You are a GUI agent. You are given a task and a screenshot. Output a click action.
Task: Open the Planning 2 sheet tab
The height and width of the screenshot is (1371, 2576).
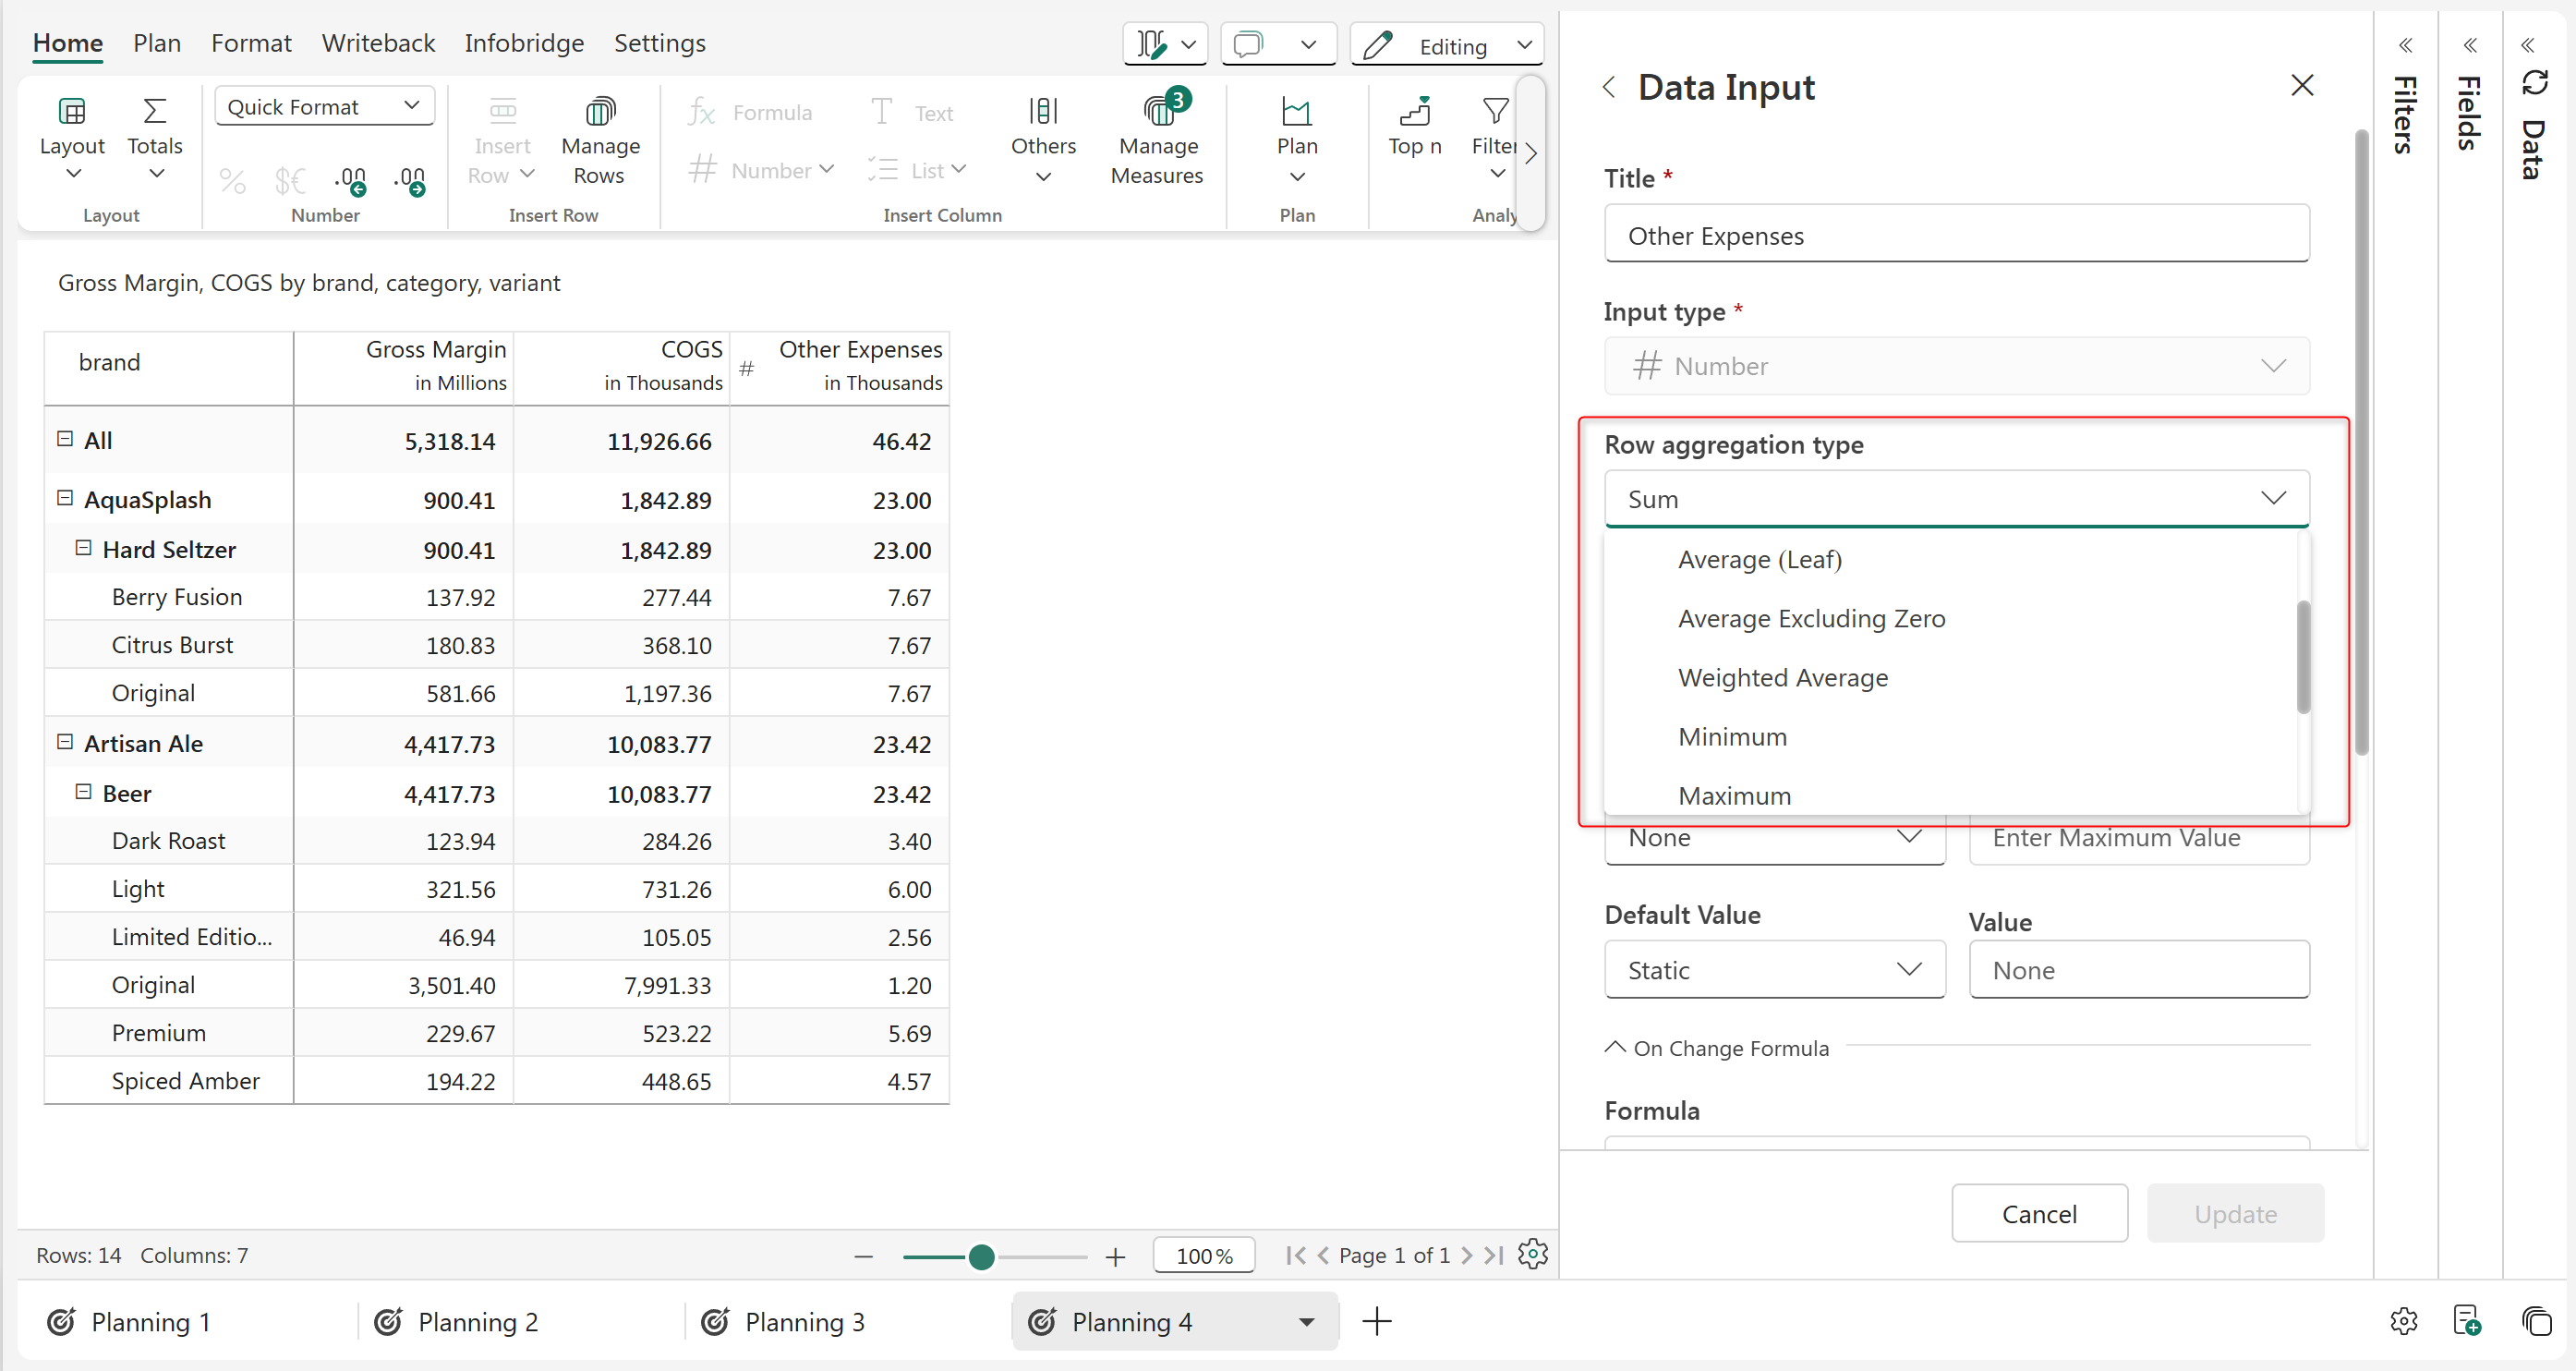(x=477, y=1321)
